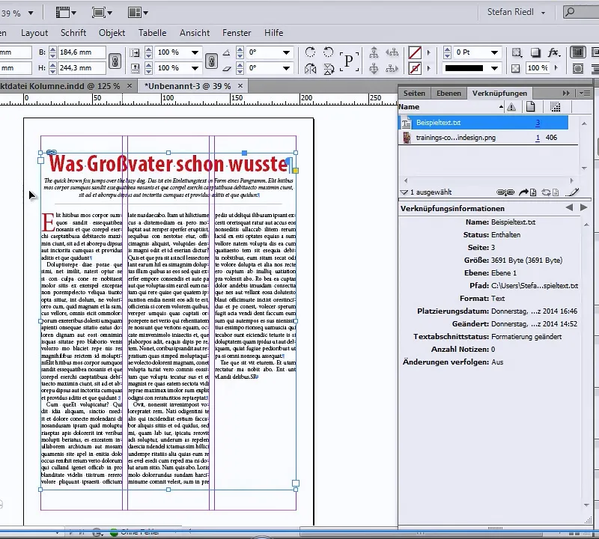Open the Stefan Riedl workspace dropdown

pos(516,12)
